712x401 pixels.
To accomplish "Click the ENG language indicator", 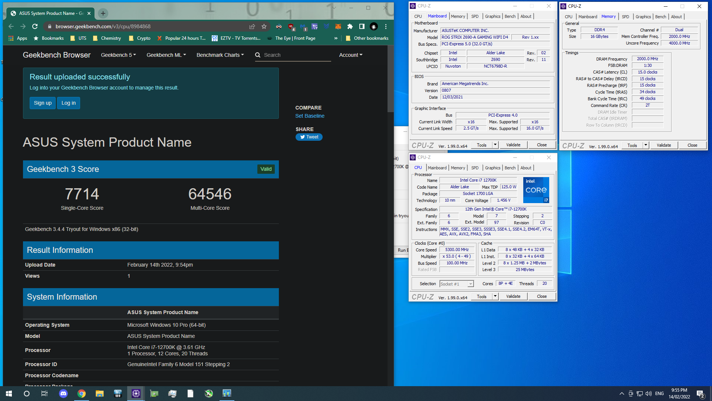I will tap(659, 394).
